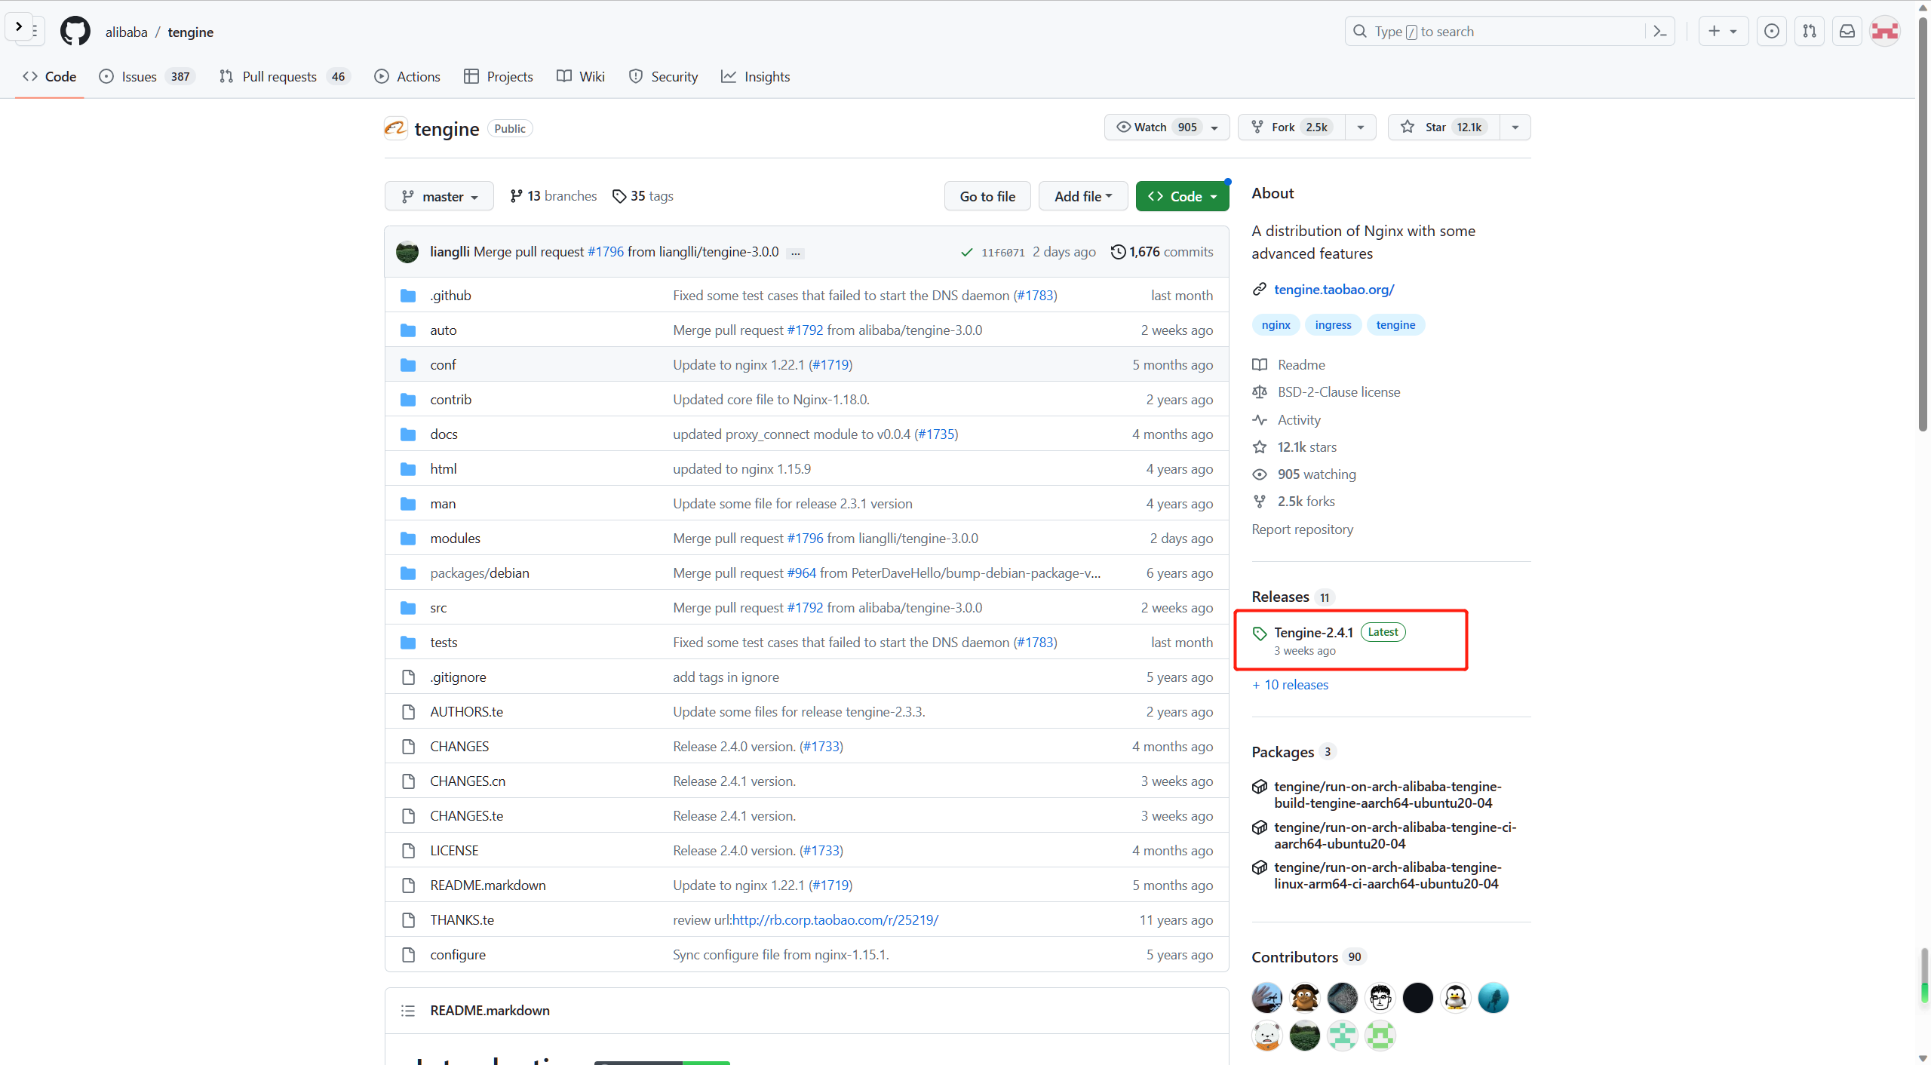This screenshot has height=1065, width=1931.
Task: Click the GitHub octocat logo
Action: coord(75,32)
